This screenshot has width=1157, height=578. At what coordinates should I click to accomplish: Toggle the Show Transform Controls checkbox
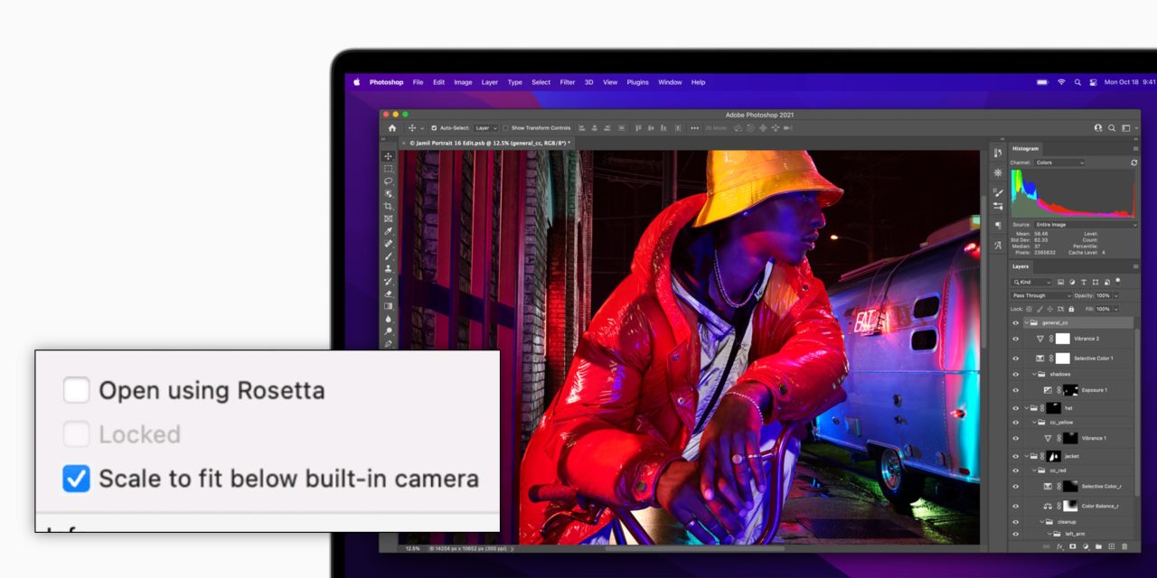[x=506, y=128]
